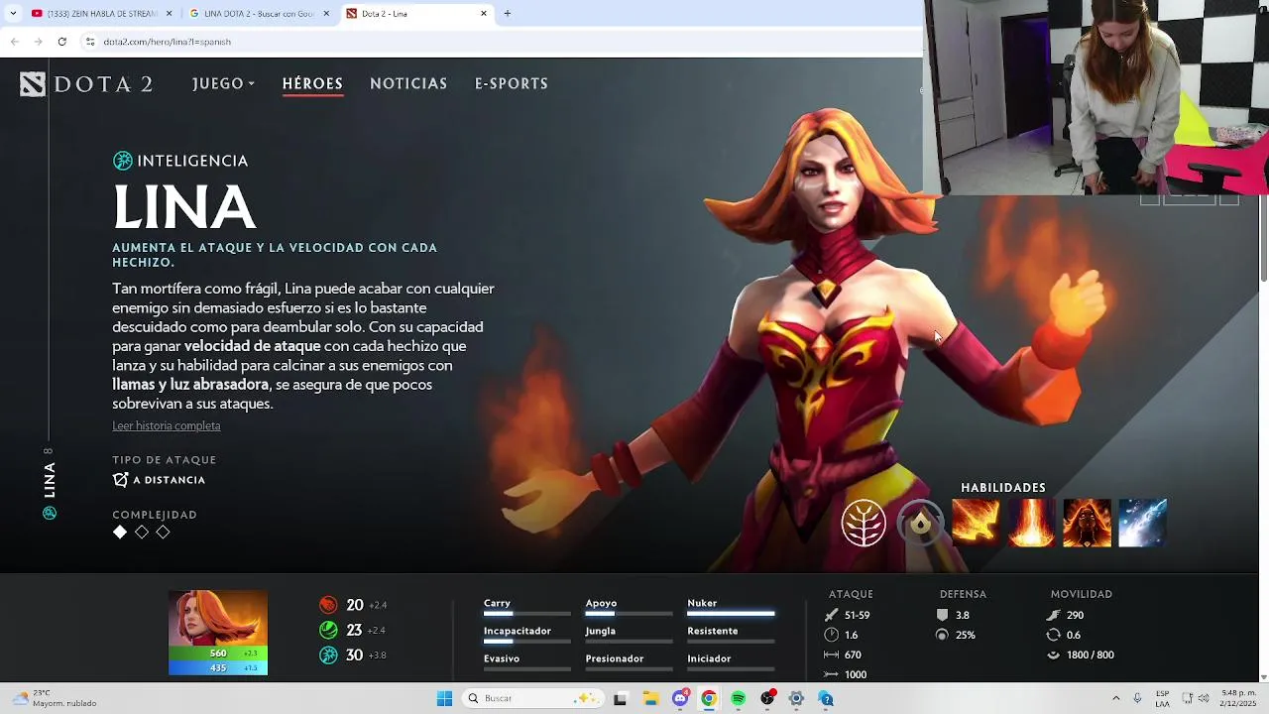Click the vision eye icon beside 1800 / 800
The height and width of the screenshot is (714, 1269).
pyautogui.click(x=1053, y=654)
